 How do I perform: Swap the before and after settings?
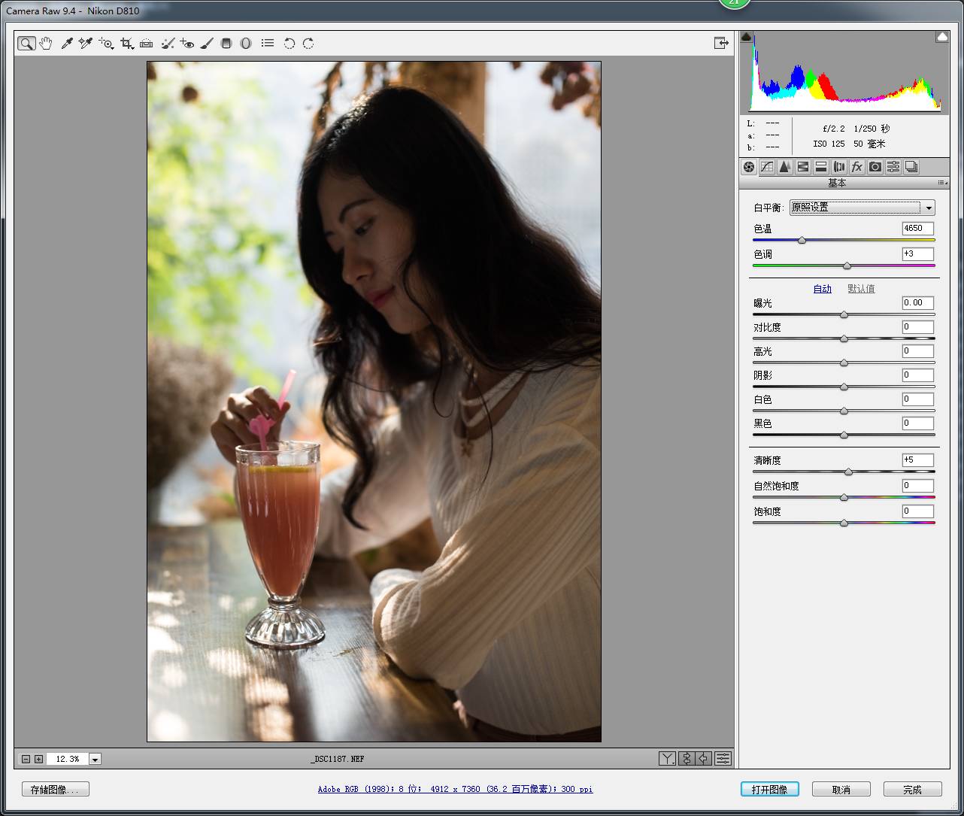tap(686, 759)
